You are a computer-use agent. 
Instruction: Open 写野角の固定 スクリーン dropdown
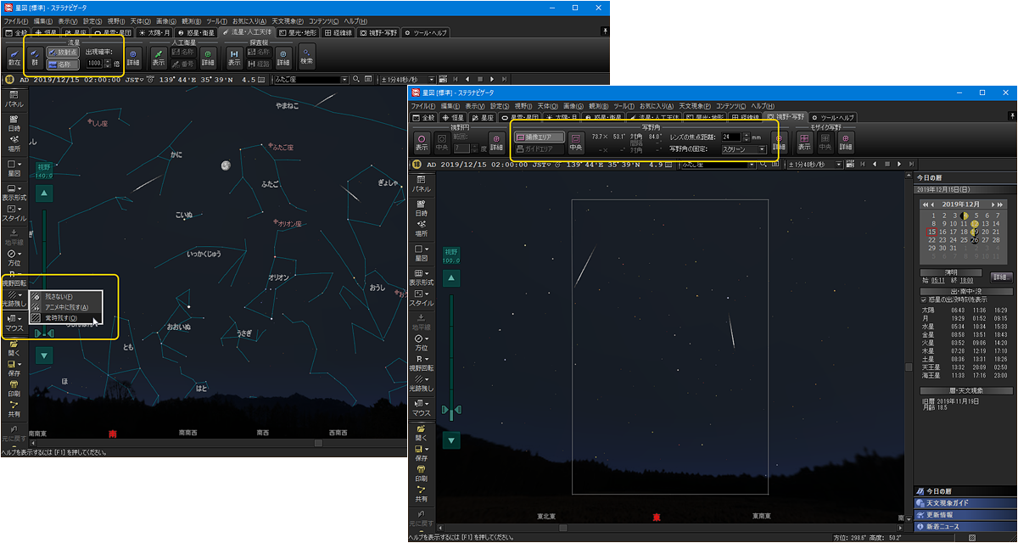tap(744, 148)
